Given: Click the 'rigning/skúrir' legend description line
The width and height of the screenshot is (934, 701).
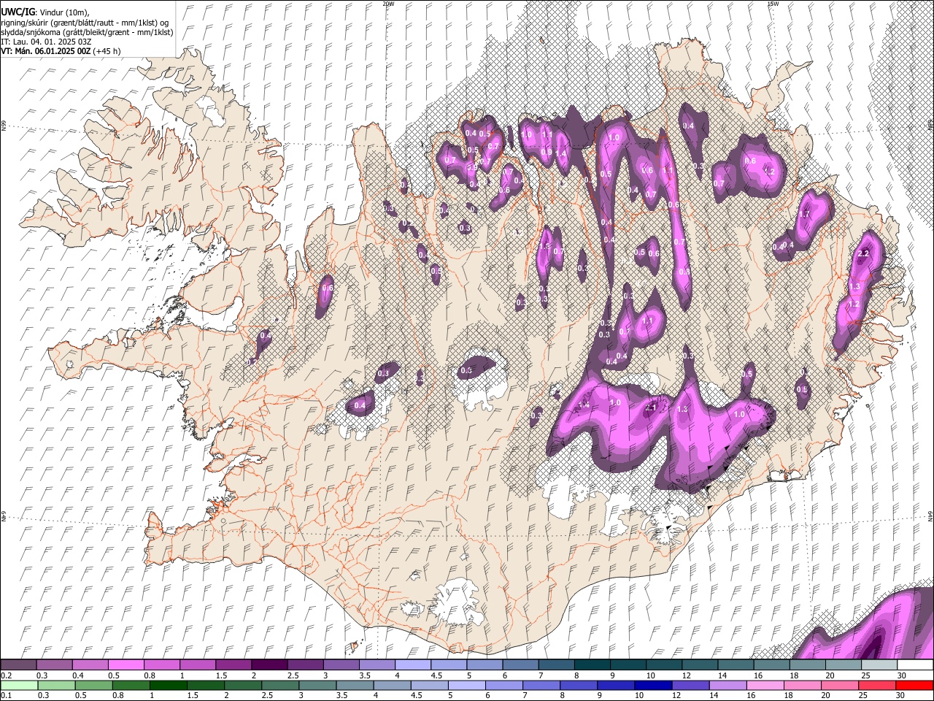Looking at the screenshot, I should 85,22.
